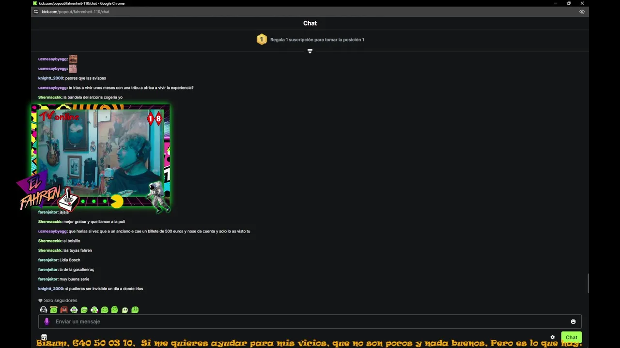This screenshot has width=620, height=348.
Task: Open first ucmesaybyegg emote image message
Action: coord(73,59)
